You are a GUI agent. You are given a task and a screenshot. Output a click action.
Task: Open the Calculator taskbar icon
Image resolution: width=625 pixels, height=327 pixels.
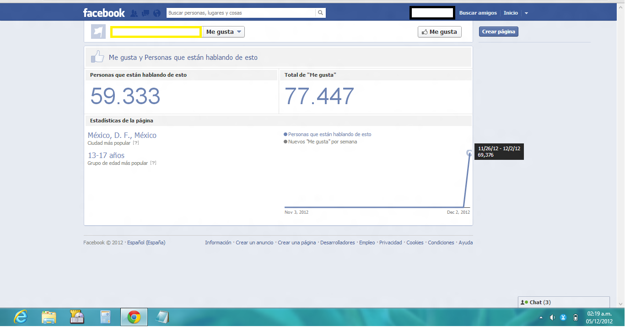(x=106, y=317)
